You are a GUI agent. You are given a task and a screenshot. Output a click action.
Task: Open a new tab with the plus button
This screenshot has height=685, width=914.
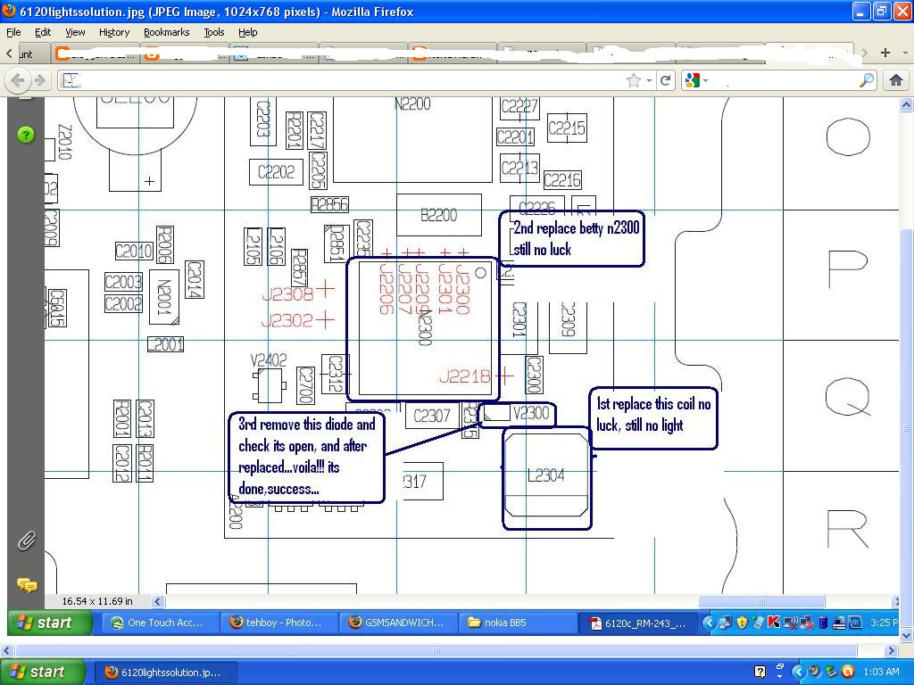(x=885, y=53)
